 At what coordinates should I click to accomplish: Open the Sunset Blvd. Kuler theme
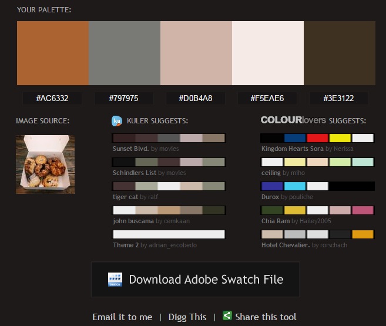click(x=130, y=149)
